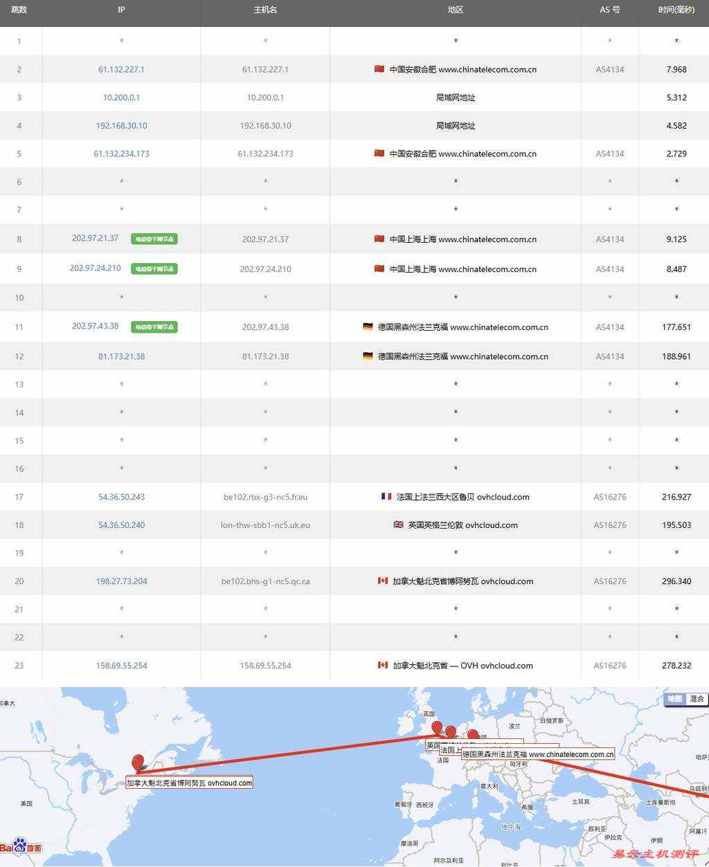Click the China flag in hop 2 row

[379, 69]
